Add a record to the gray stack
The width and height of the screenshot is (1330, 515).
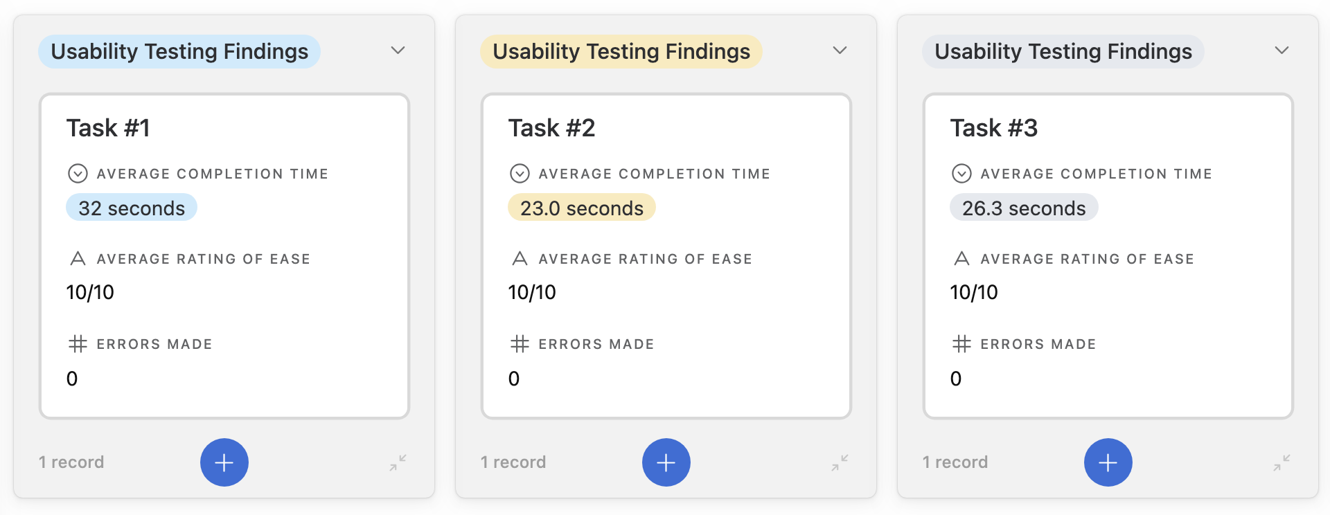tap(1108, 462)
